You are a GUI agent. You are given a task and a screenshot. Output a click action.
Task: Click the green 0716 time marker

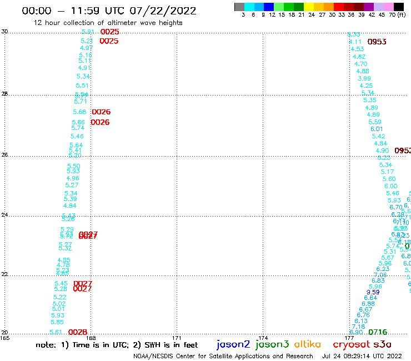[x=378, y=332]
